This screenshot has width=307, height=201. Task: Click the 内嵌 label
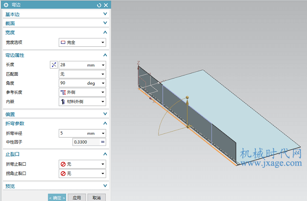[10, 102]
